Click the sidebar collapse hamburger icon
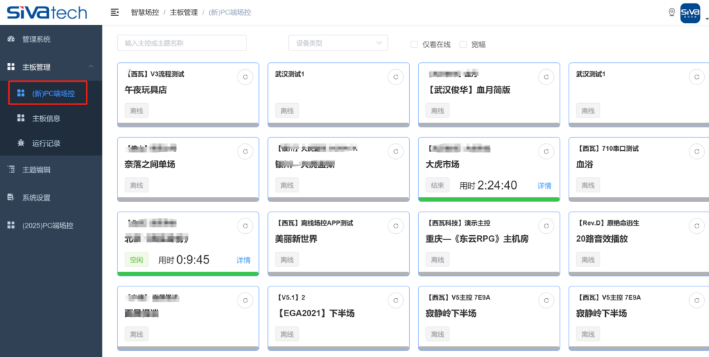Image resolution: width=709 pixels, height=357 pixels. coord(115,12)
